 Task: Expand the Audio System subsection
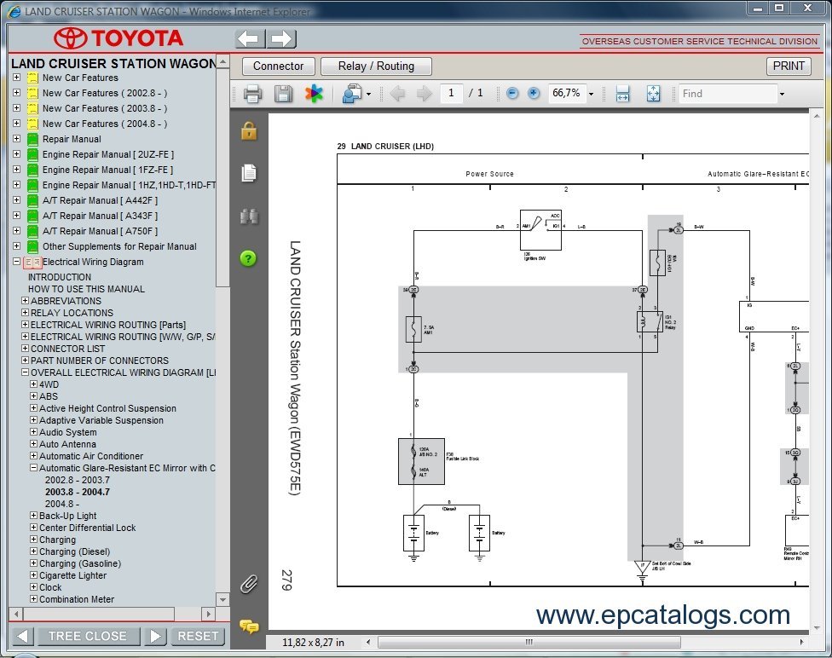pyautogui.click(x=33, y=431)
